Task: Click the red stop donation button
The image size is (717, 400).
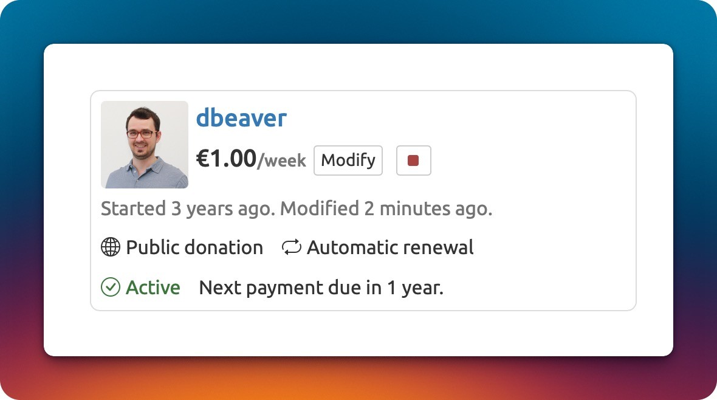Action: click(413, 160)
